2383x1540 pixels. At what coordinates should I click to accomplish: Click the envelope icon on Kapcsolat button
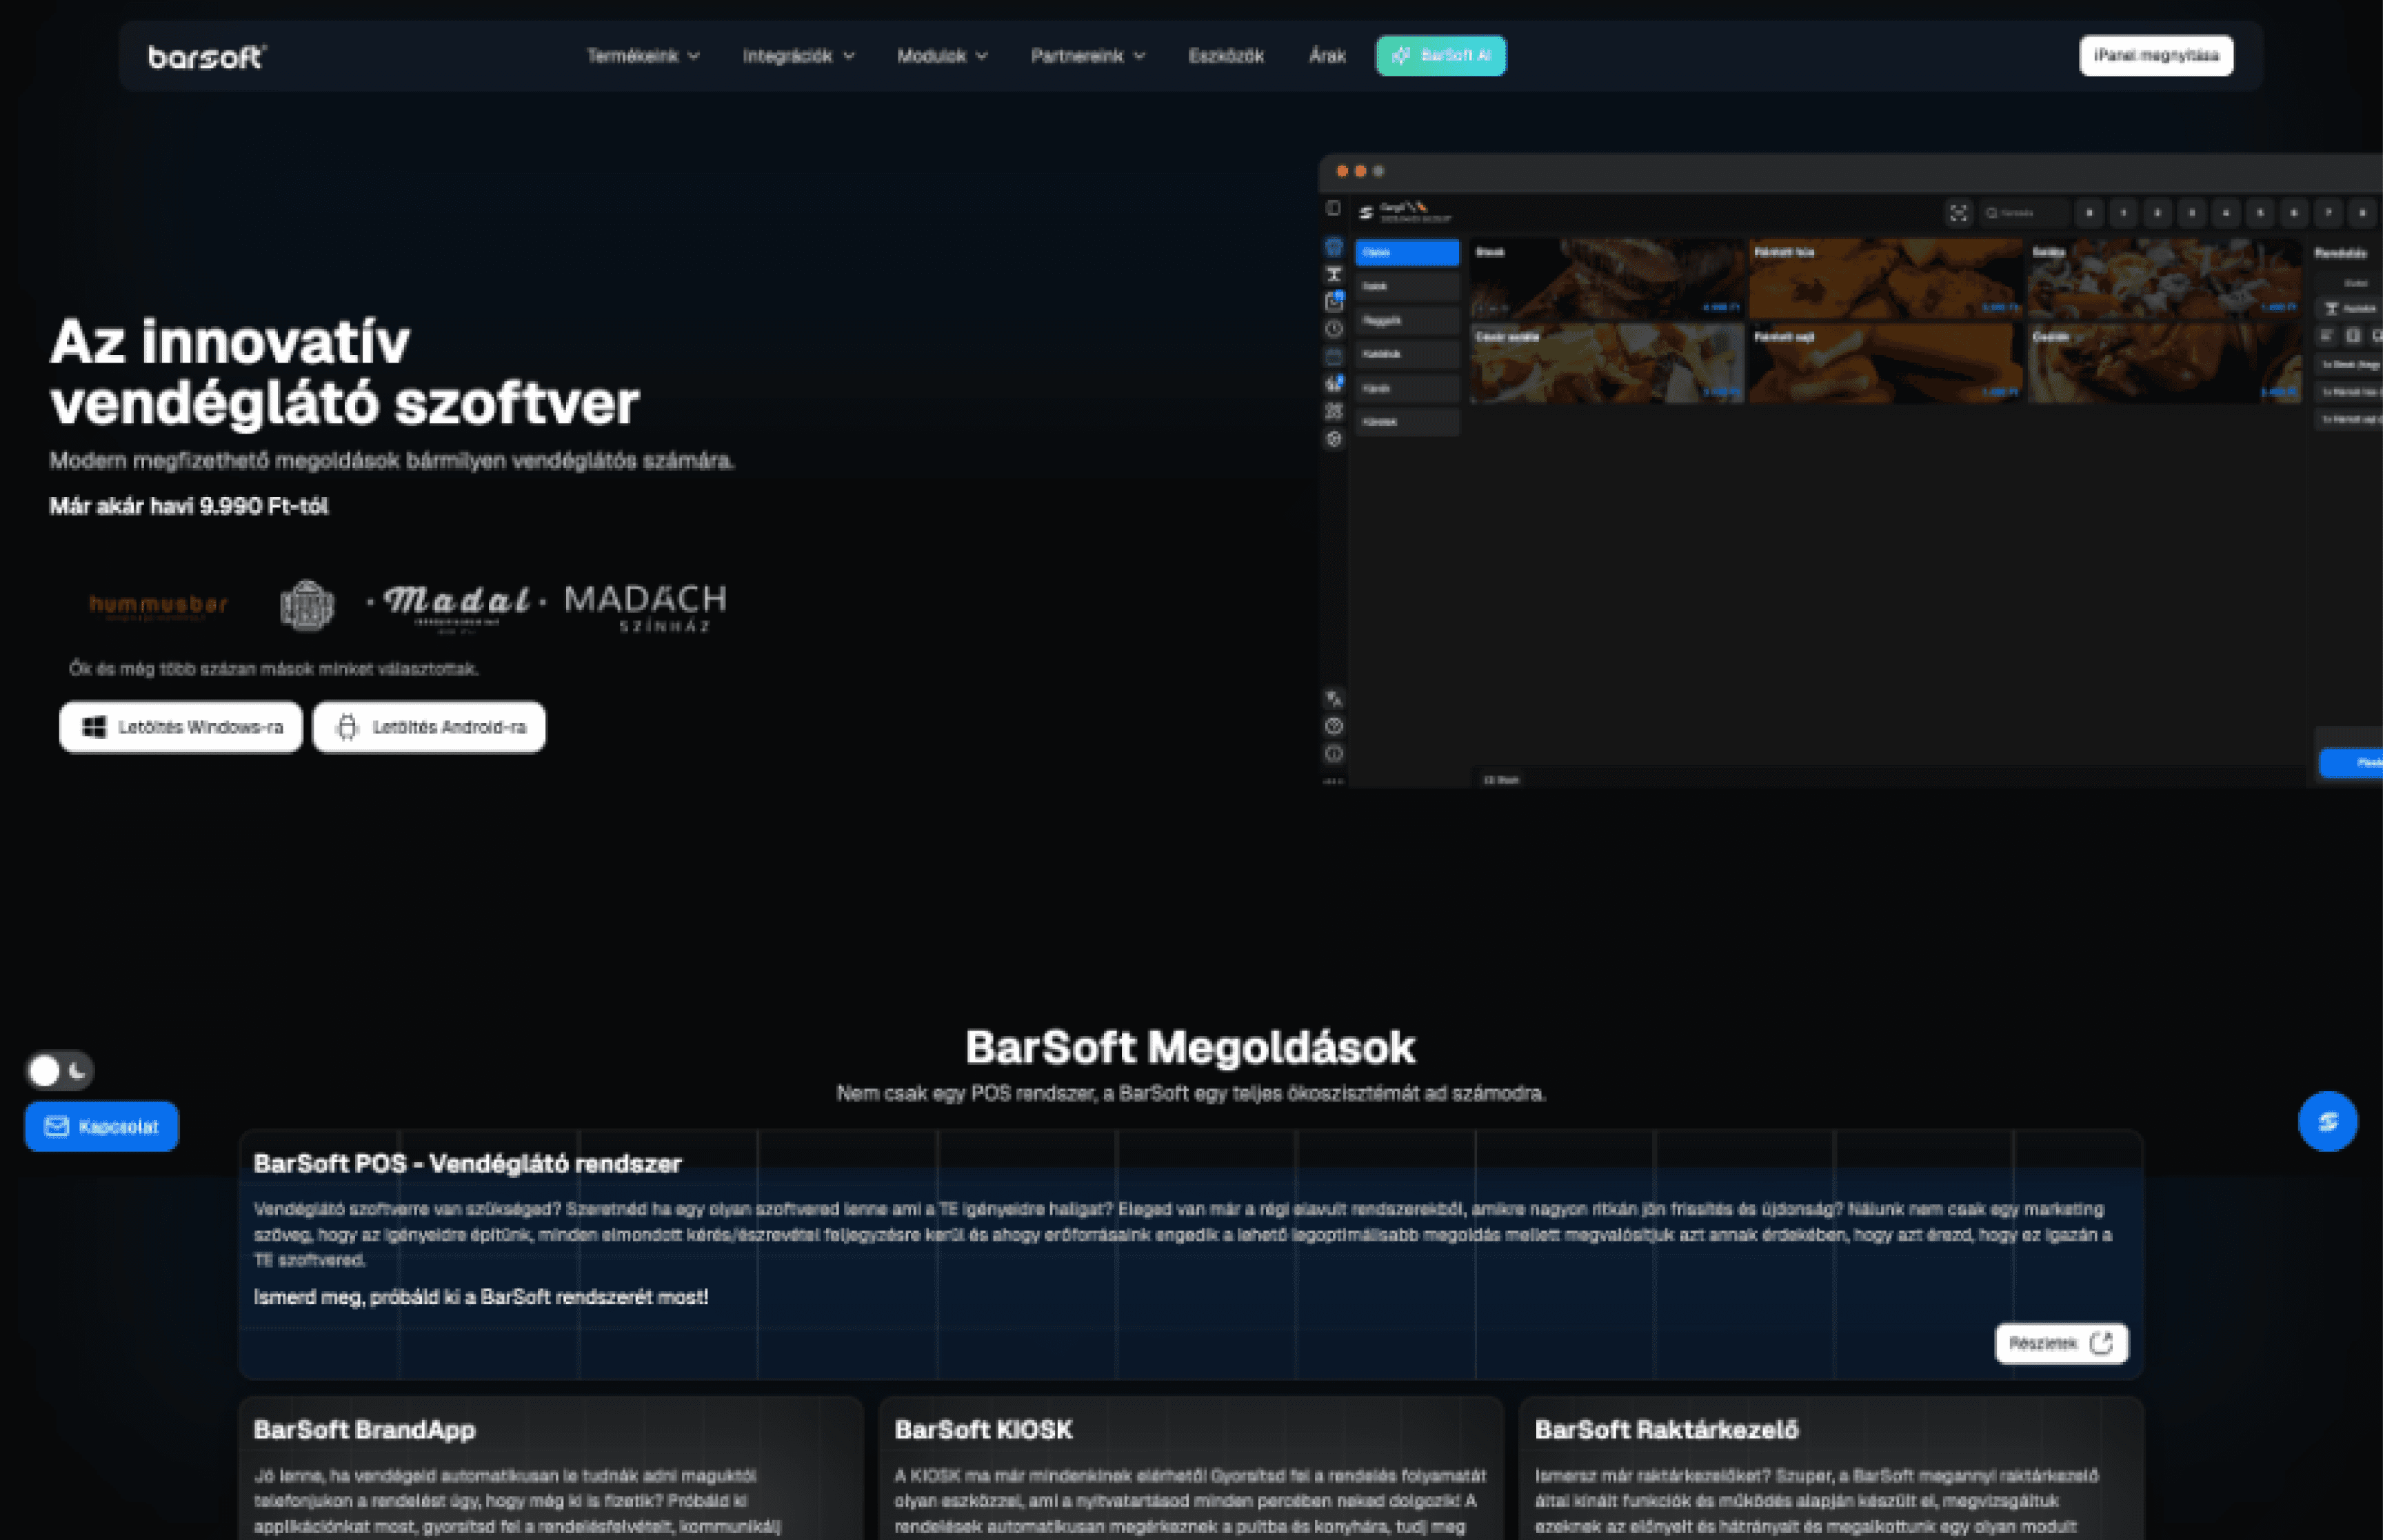(57, 1126)
